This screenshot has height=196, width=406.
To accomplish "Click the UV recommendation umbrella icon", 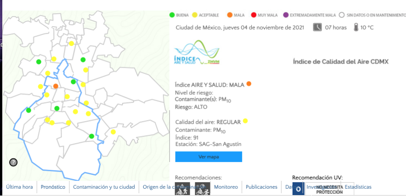I will (298, 189).
